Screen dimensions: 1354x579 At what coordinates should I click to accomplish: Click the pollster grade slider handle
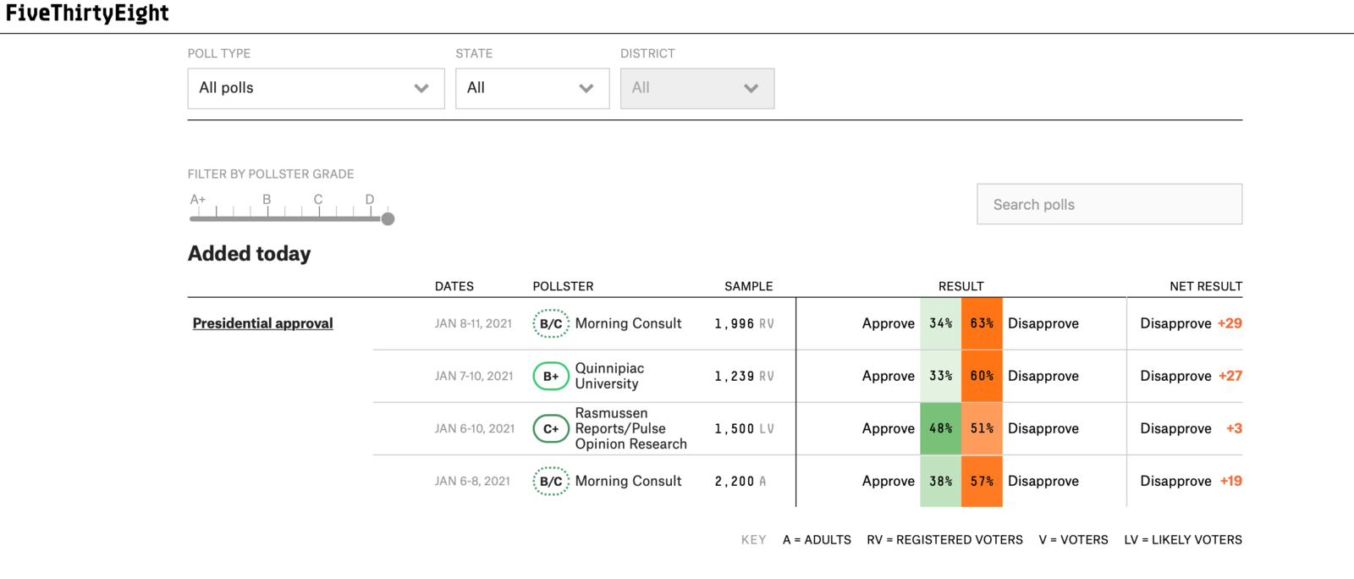pyautogui.click(x=388, y=219)
